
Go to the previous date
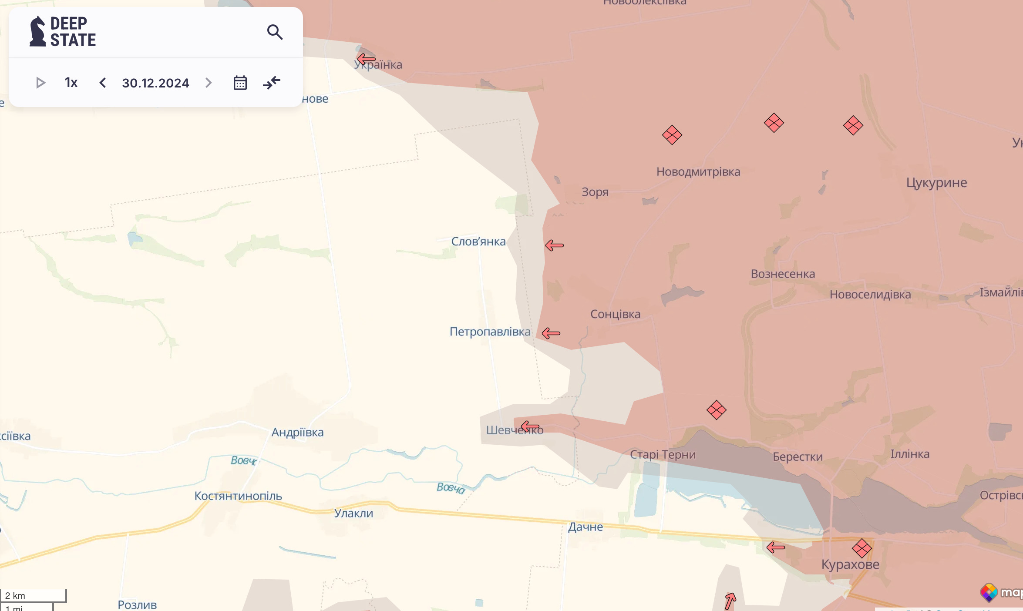point(103,83)
